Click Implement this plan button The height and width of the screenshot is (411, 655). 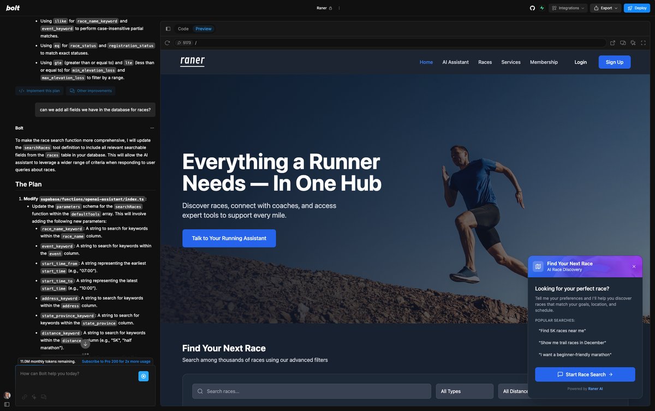click(x=39, y=91)
